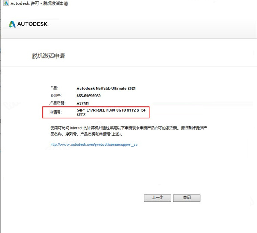Click product name Autodesk Netfabb Ultimate 2021
The width and height of the screenshot is (257, 233).
click(x=106, y=88)
